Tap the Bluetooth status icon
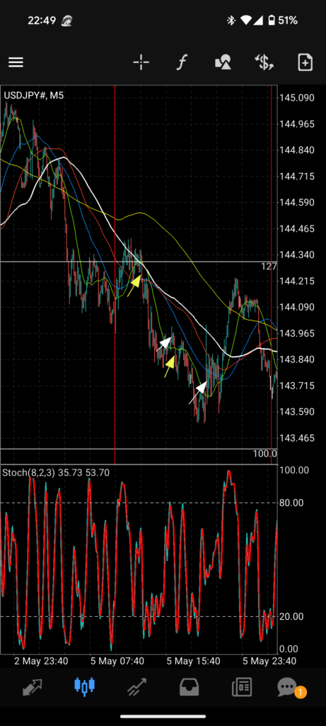The width and height of the screenshot is (326, 726). pyautogui.click(x=231, y=21)
